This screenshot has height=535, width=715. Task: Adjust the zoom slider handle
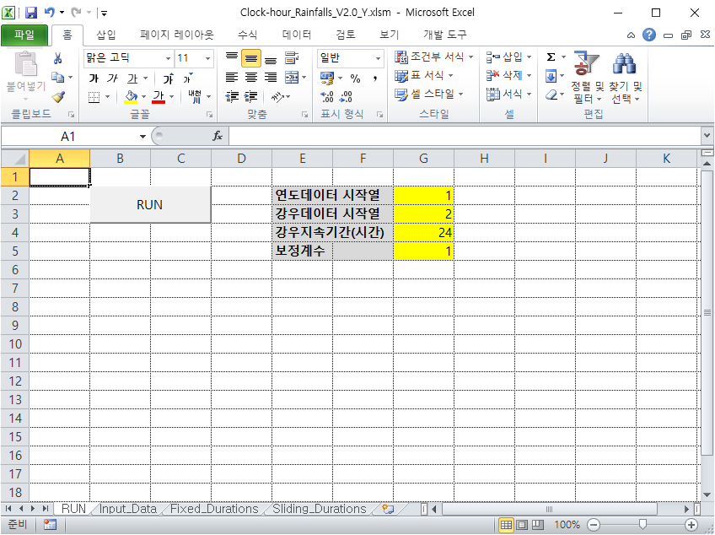[642, 525]
